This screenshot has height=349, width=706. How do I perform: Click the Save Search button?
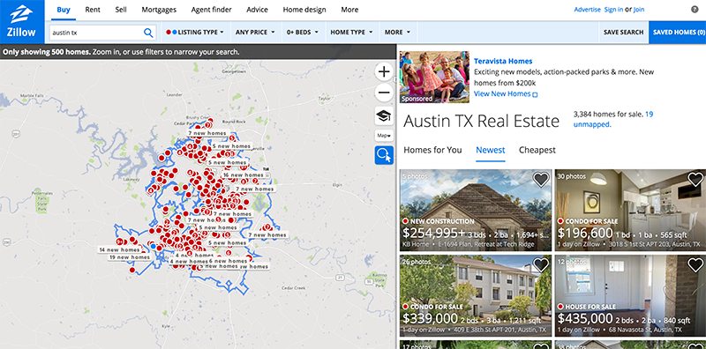click(x=624, y=33)
